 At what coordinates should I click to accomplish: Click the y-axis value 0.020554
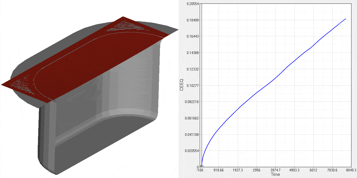click(192, 151)
